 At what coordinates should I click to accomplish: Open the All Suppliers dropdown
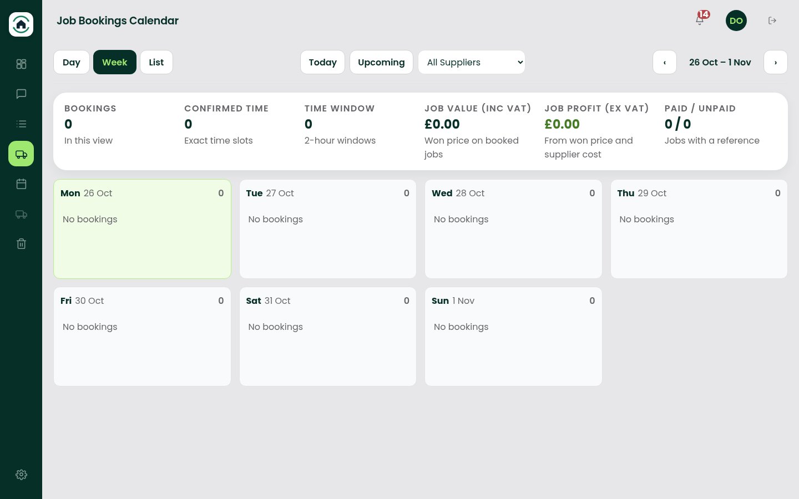pos(472,62)
